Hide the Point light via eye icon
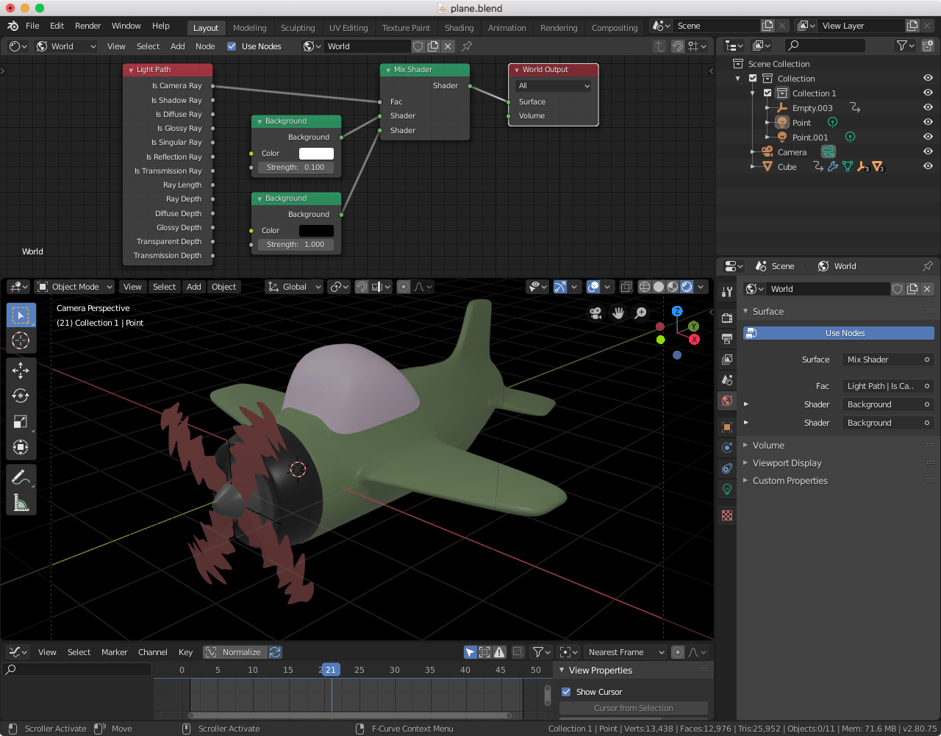Image resolution: width=941 pixels, height=736 pixels. 928,123
